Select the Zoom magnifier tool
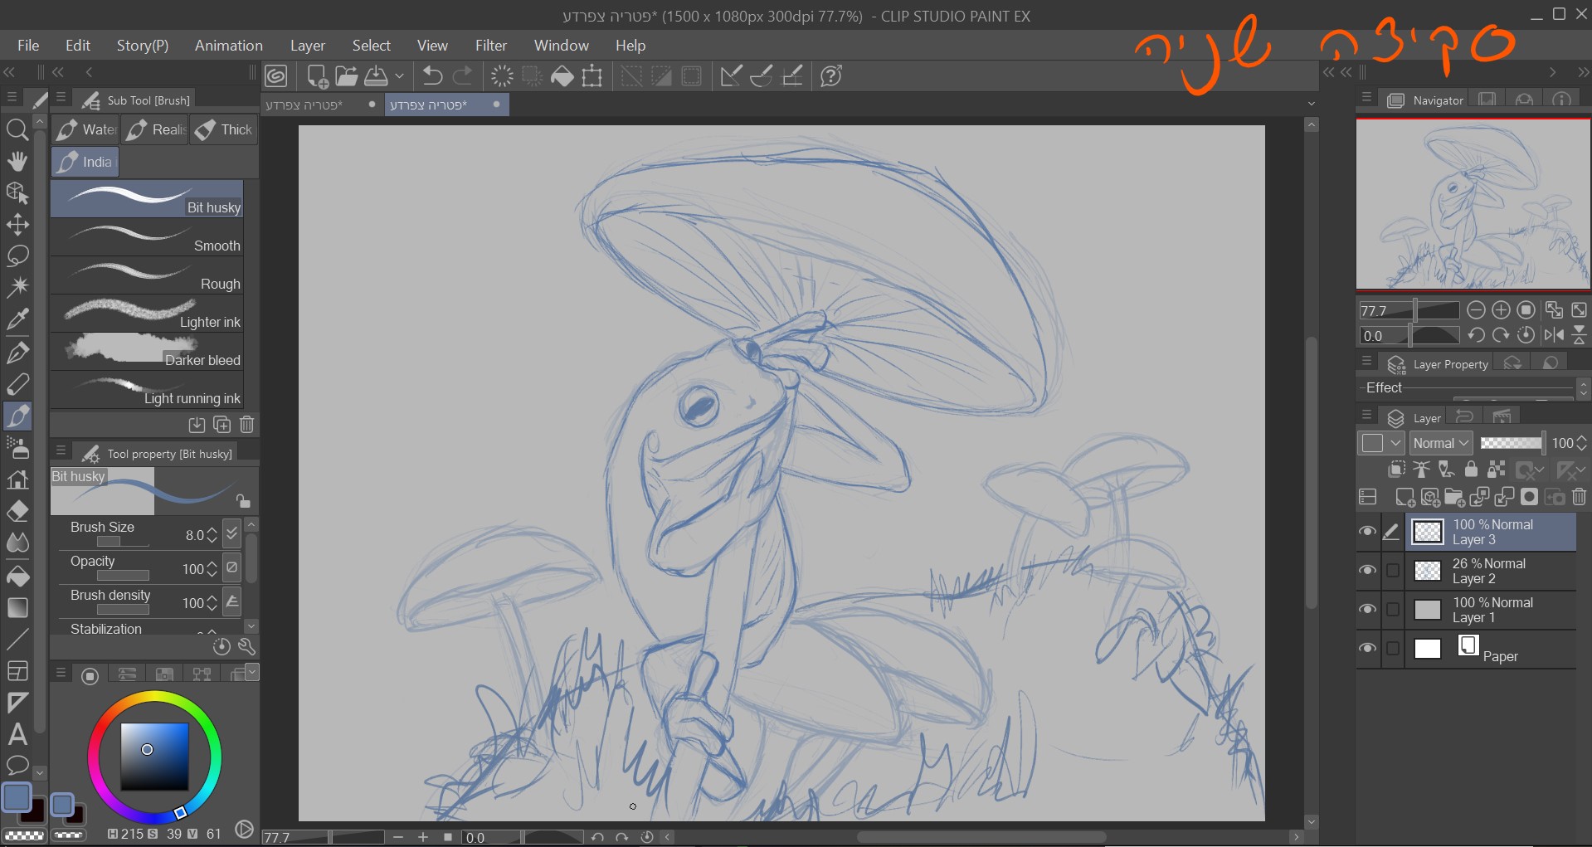Viewport: 1592px width, 847px height. point(17,129)
